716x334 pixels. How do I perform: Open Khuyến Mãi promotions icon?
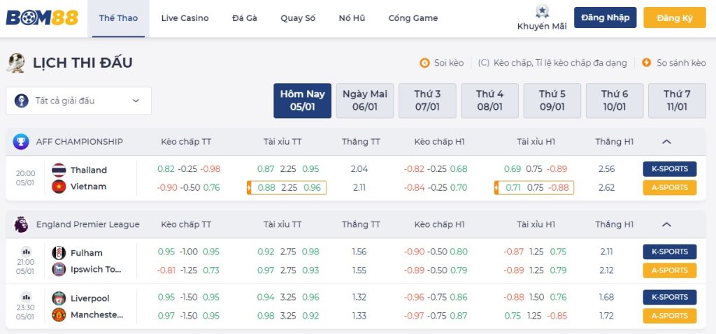click(x=542, y=12)
